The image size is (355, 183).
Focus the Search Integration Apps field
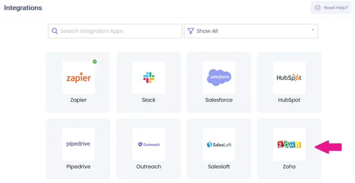[x=115, y=31]
